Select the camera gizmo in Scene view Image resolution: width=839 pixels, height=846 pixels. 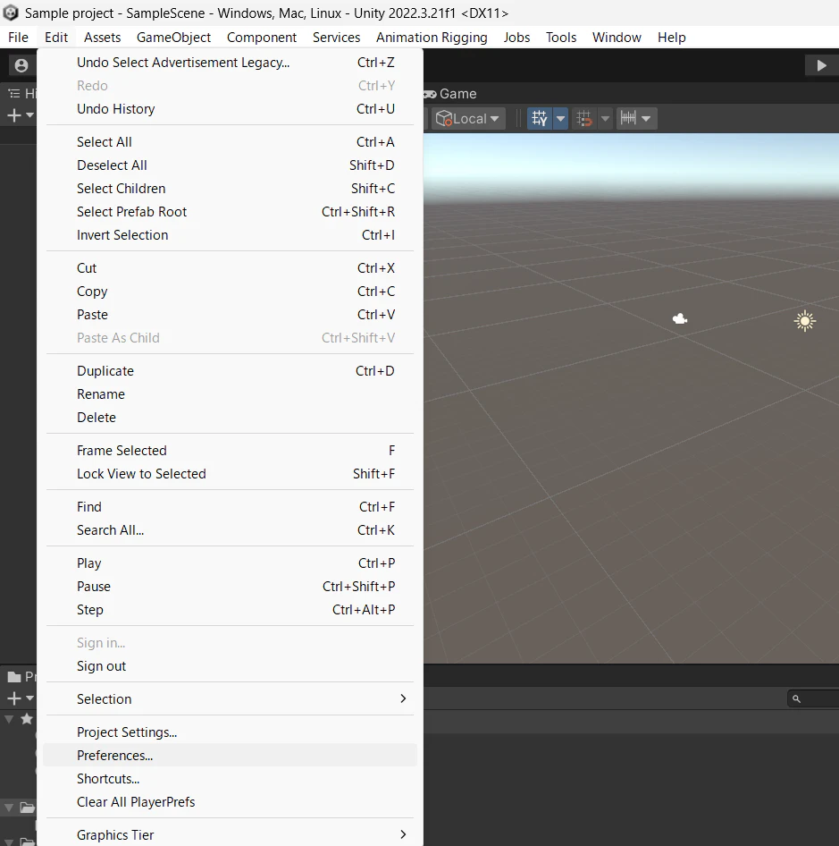(680, 319)
